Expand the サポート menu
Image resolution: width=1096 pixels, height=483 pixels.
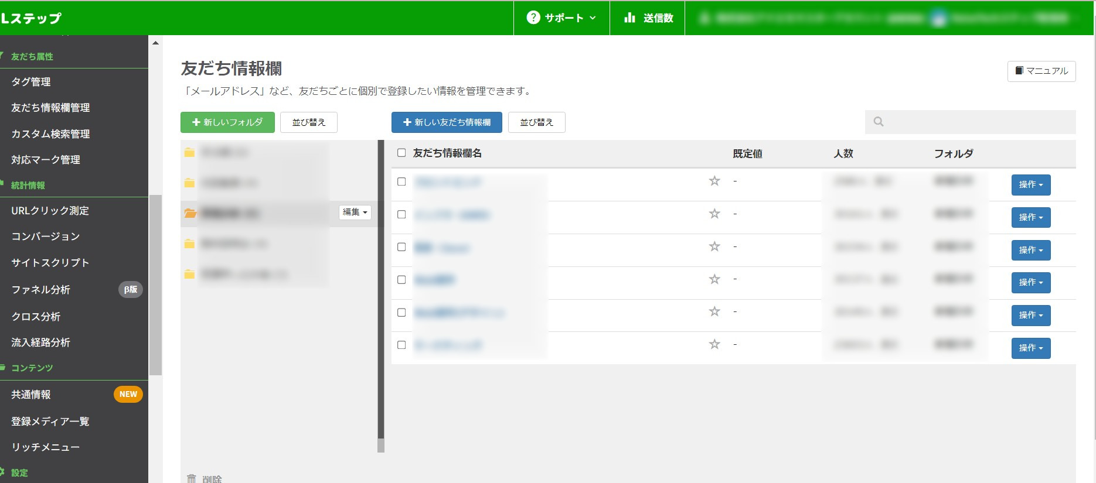(561, 18)
